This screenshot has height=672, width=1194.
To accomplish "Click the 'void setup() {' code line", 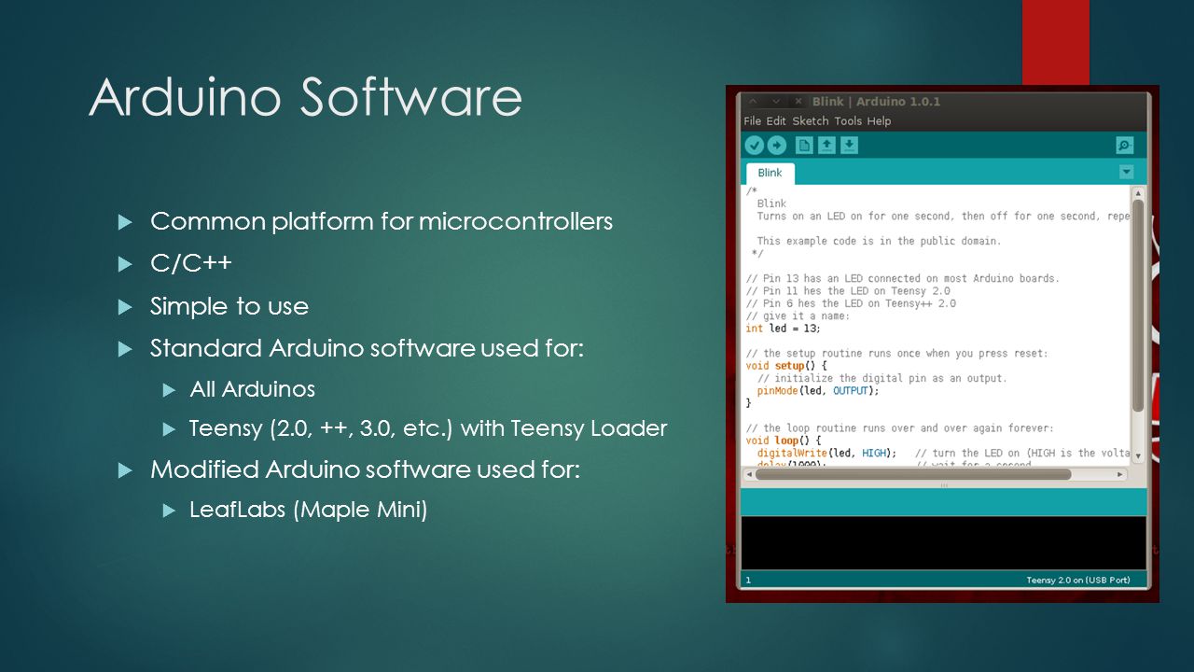I will coord(786,366).
